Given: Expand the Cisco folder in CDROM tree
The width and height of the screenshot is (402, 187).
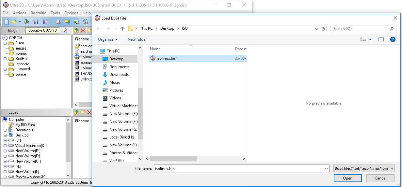Looking at the screenshot, I should click(5, 43).
